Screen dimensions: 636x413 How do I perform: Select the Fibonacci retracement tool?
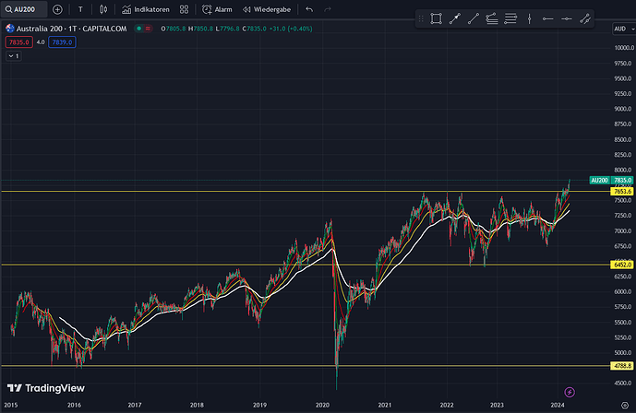510,18
